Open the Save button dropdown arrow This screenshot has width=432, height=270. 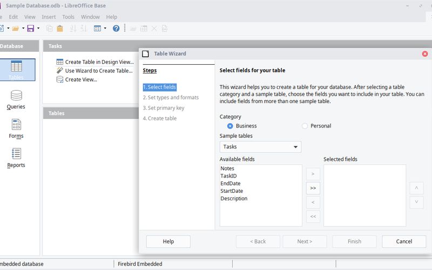(x=38, y=28)
